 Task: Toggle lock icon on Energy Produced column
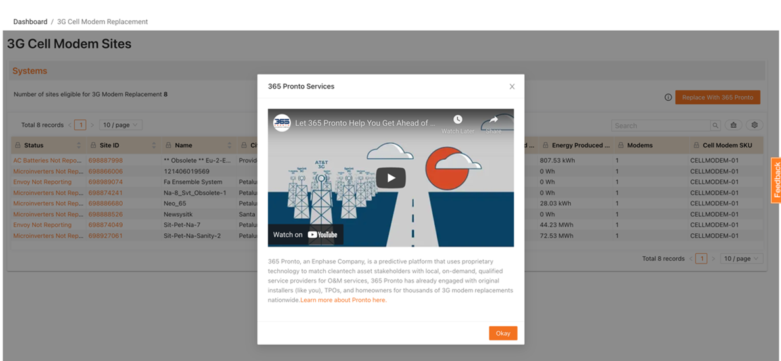coord(545,145)
